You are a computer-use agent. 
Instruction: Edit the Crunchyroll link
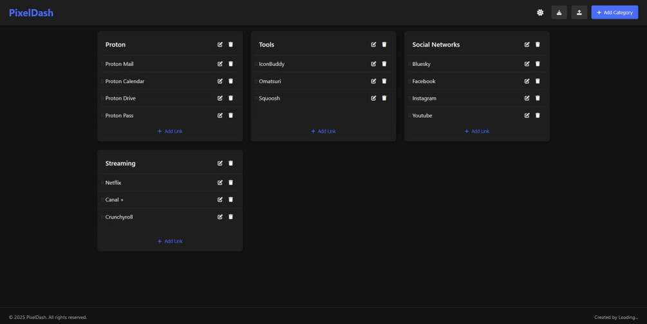point(220,217)
